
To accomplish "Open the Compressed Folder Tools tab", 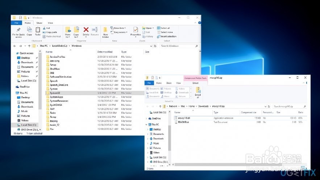I will 195,78.
